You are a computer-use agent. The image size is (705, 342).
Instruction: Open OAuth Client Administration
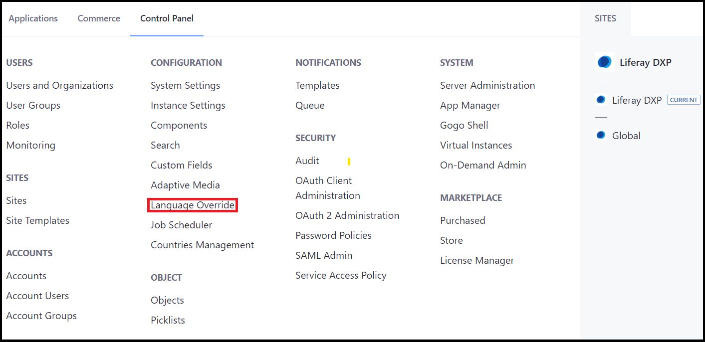click(328, 188)
